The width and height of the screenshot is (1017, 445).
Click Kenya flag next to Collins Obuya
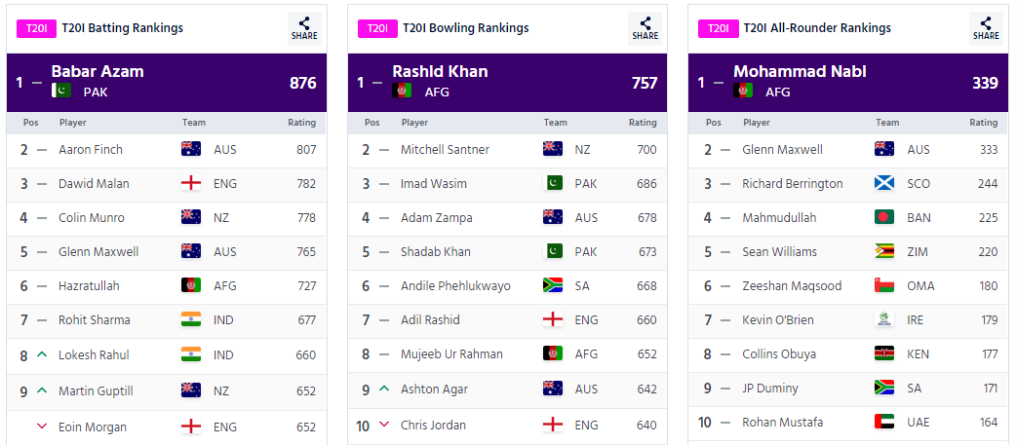[884, 353]
